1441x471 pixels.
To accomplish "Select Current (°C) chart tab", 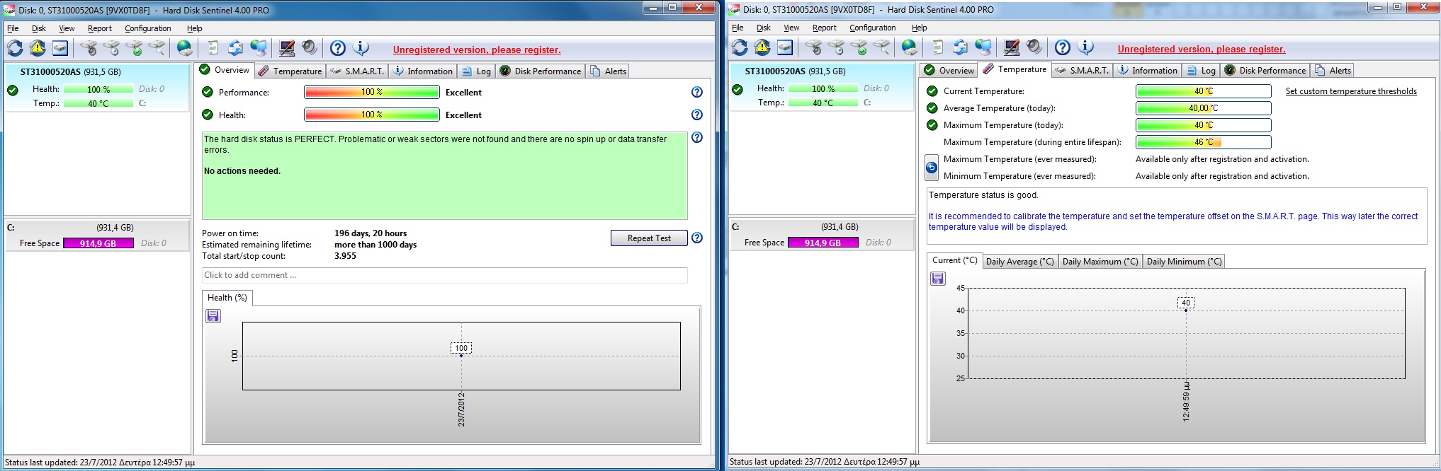I will pos(954,260).
